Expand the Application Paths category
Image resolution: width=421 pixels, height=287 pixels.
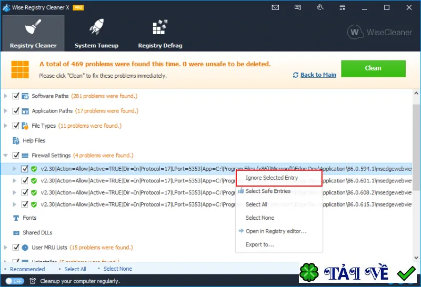[5, 111]
